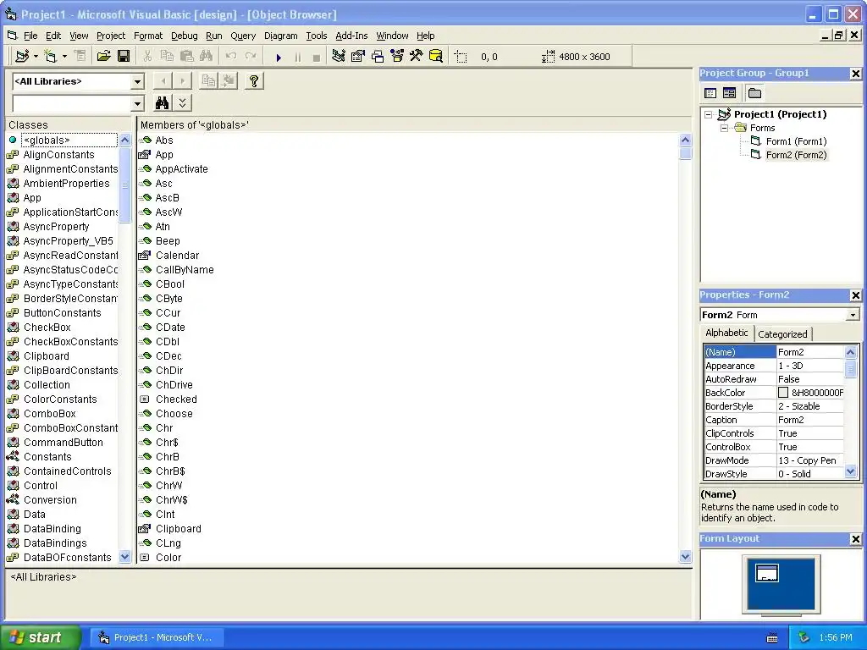Screen dimensions: 867x650
Task: Click the Break pause icon
Action: pos(298,57)
